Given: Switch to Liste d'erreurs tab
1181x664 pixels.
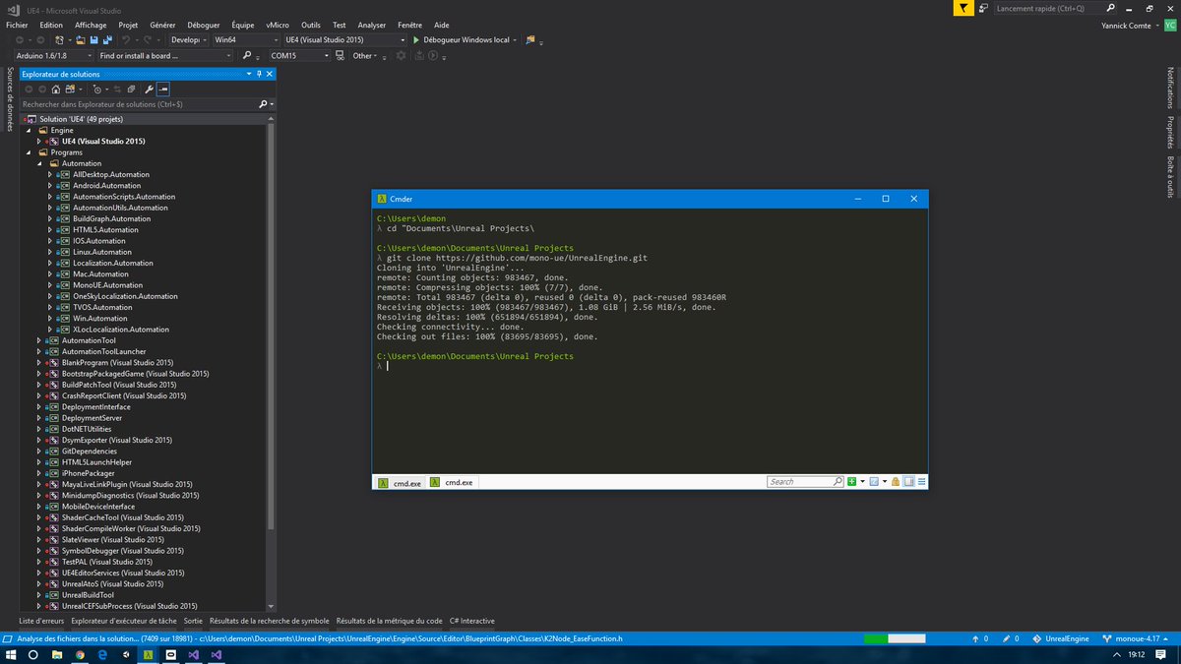Looking at the screenshot, I should 41,621.
